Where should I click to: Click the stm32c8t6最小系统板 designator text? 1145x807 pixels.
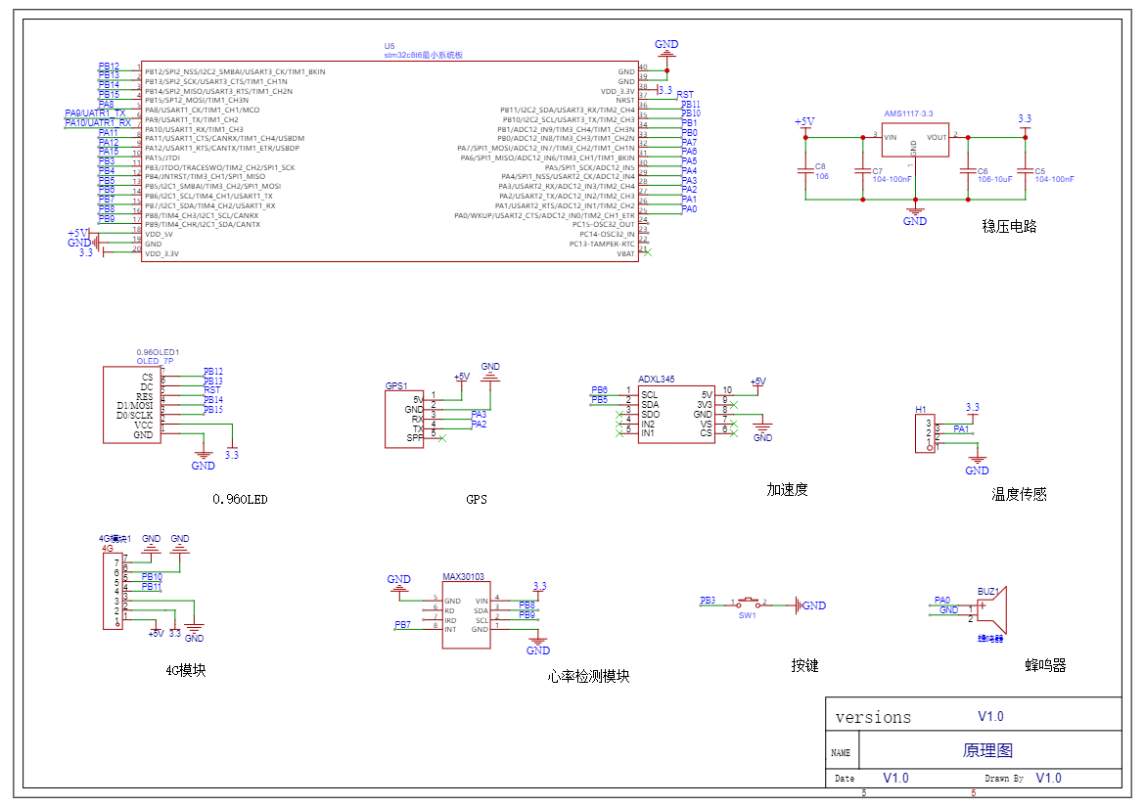[x=424, y=56]
